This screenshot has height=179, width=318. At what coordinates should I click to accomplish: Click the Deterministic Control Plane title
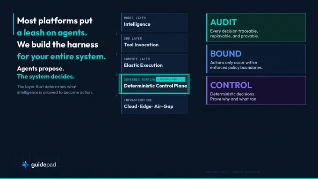[155, 86]
